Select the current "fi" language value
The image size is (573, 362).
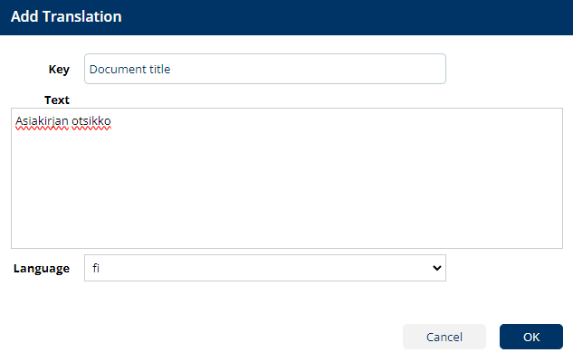click(x=97, y=268)
